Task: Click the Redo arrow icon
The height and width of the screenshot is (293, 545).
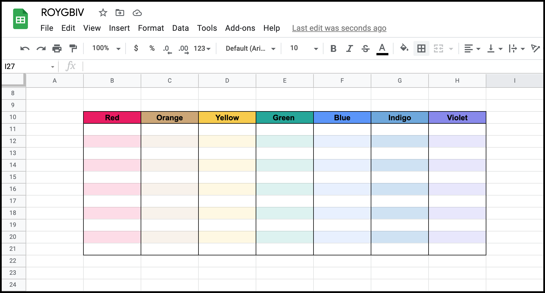Action: tap(41, 48)
